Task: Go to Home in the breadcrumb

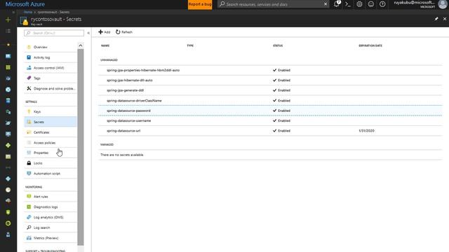Action: 28,12
